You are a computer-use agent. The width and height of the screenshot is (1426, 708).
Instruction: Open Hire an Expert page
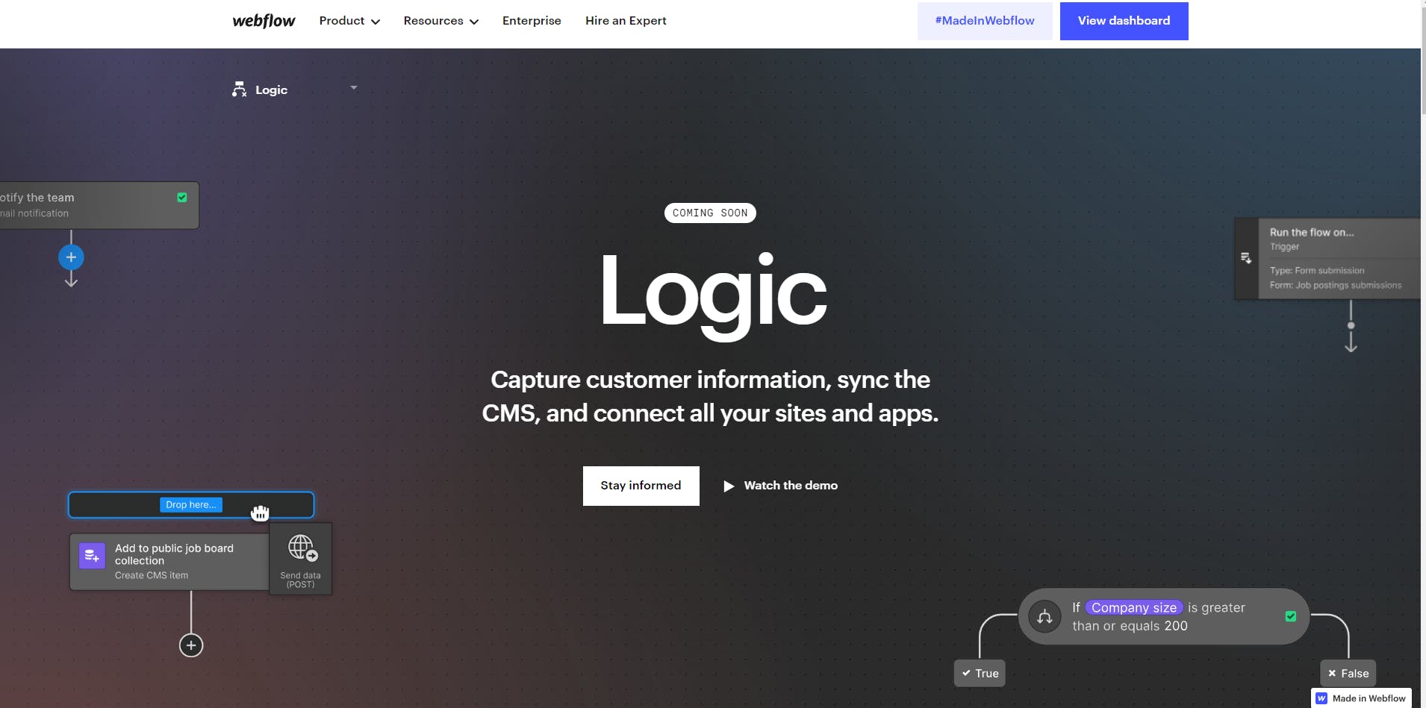pos(626,21)
